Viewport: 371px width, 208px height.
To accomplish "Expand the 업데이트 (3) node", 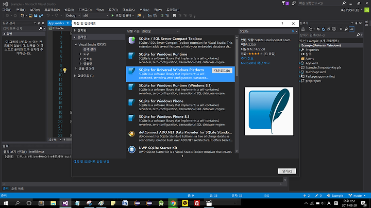I will point(75,76).
